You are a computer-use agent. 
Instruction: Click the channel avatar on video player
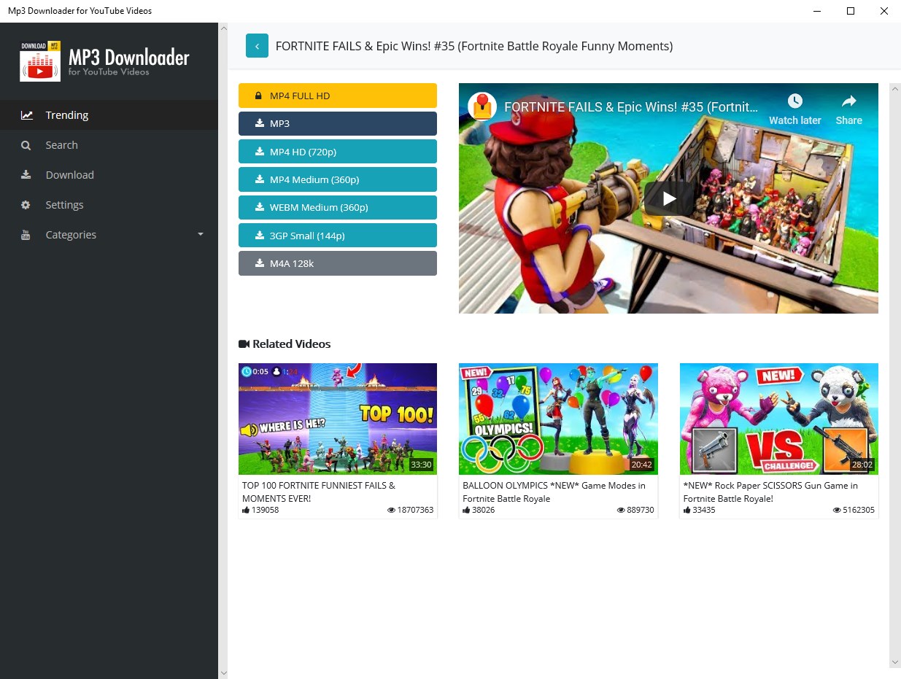point(482,107)
